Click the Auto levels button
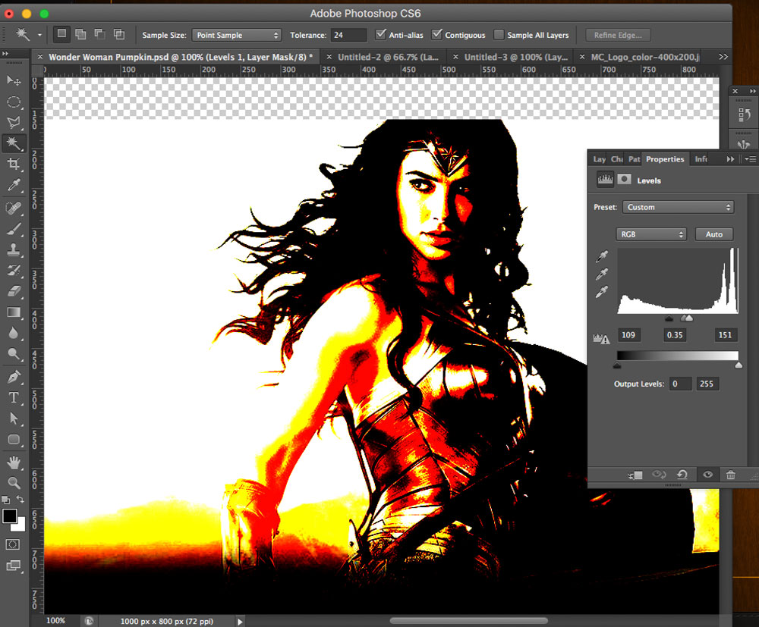759x627 pixels. click(x=713, y=234)
